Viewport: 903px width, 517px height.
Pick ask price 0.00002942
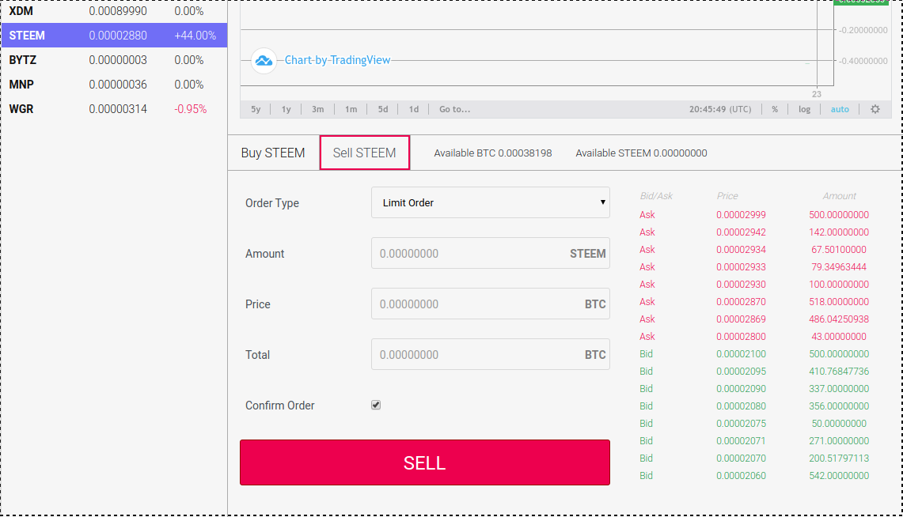pyautogui.click(x=742, y=232)
